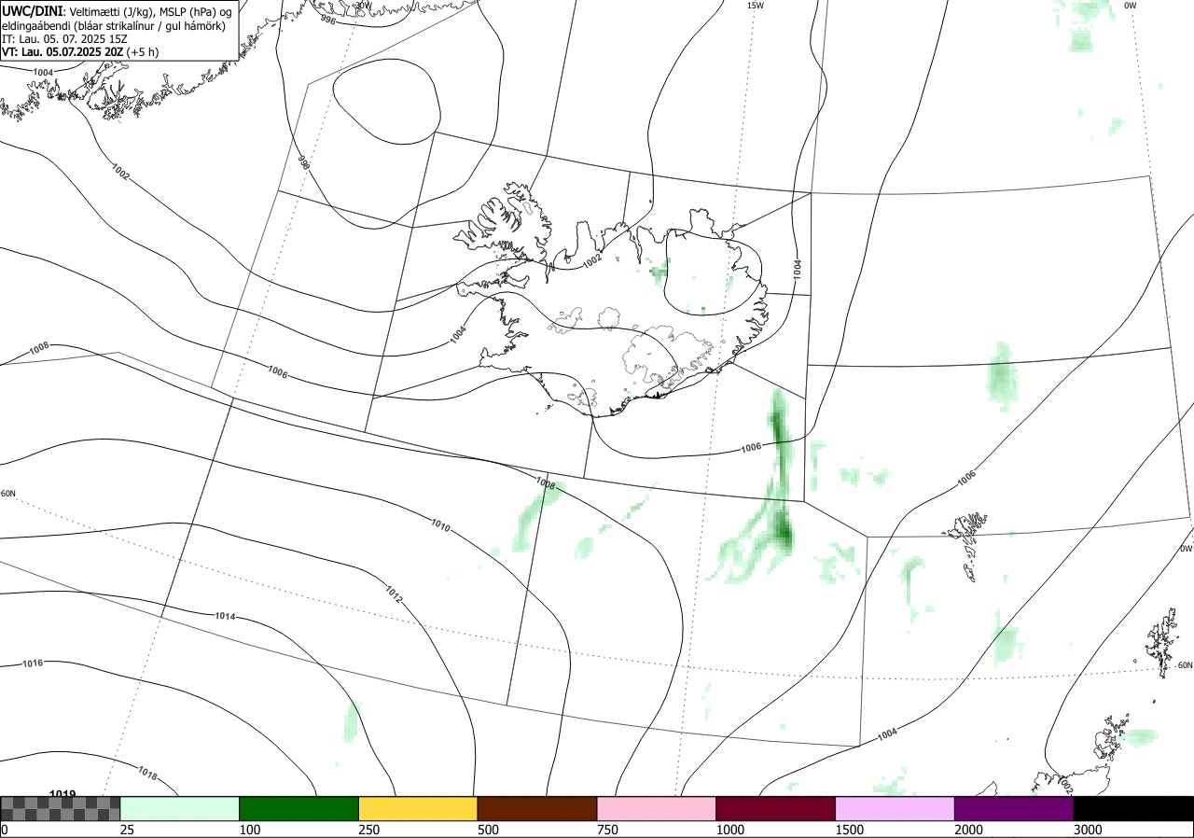Click the '1018' isobar label
The width and height of the screenshot is (1194, 838).
click(x=147, y=773)
